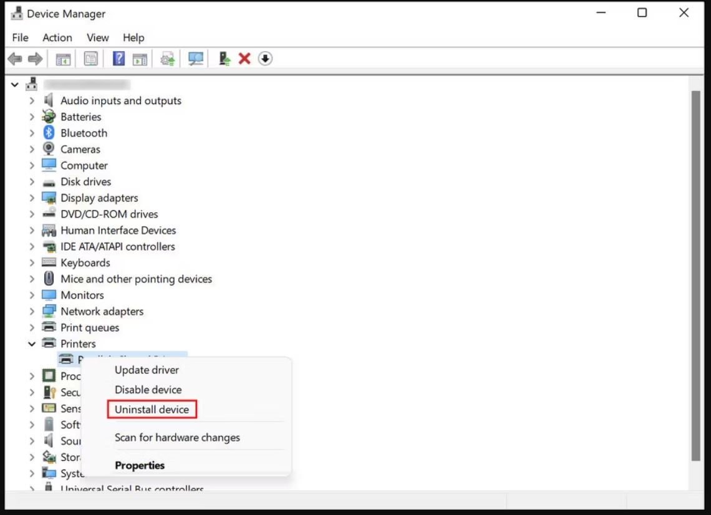Click the red X uninstall toolbar icon
711x515 pixels.
pyautogui.click(x=244, y=59)
